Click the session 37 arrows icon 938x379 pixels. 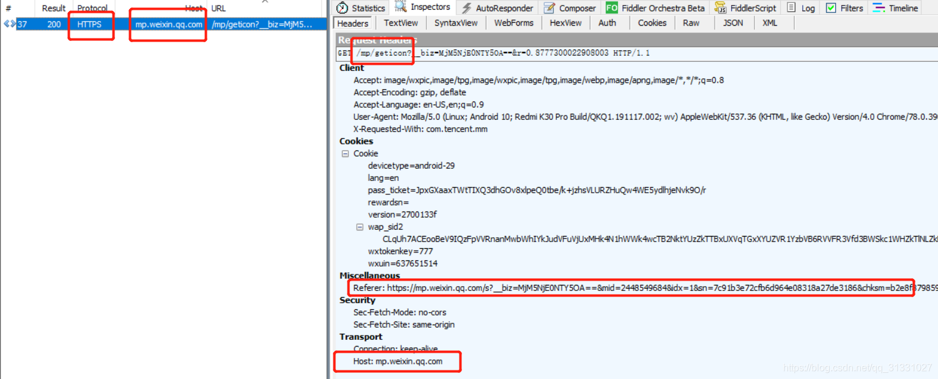tap(10, 24)
